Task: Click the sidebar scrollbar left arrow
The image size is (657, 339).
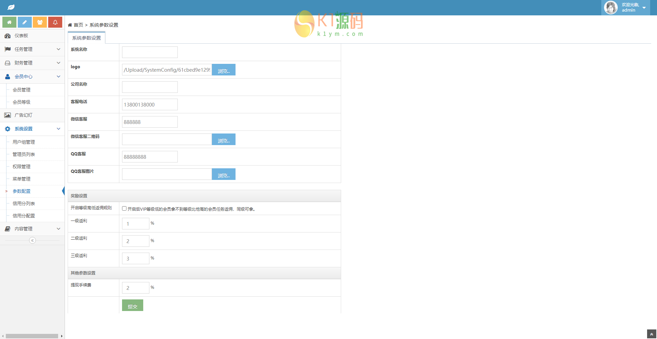Action: (x=3, y=336)
